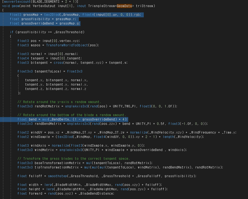Click the _BladeHeightMax property
This screenshot has height=199, width=248.
coord(101,189)
